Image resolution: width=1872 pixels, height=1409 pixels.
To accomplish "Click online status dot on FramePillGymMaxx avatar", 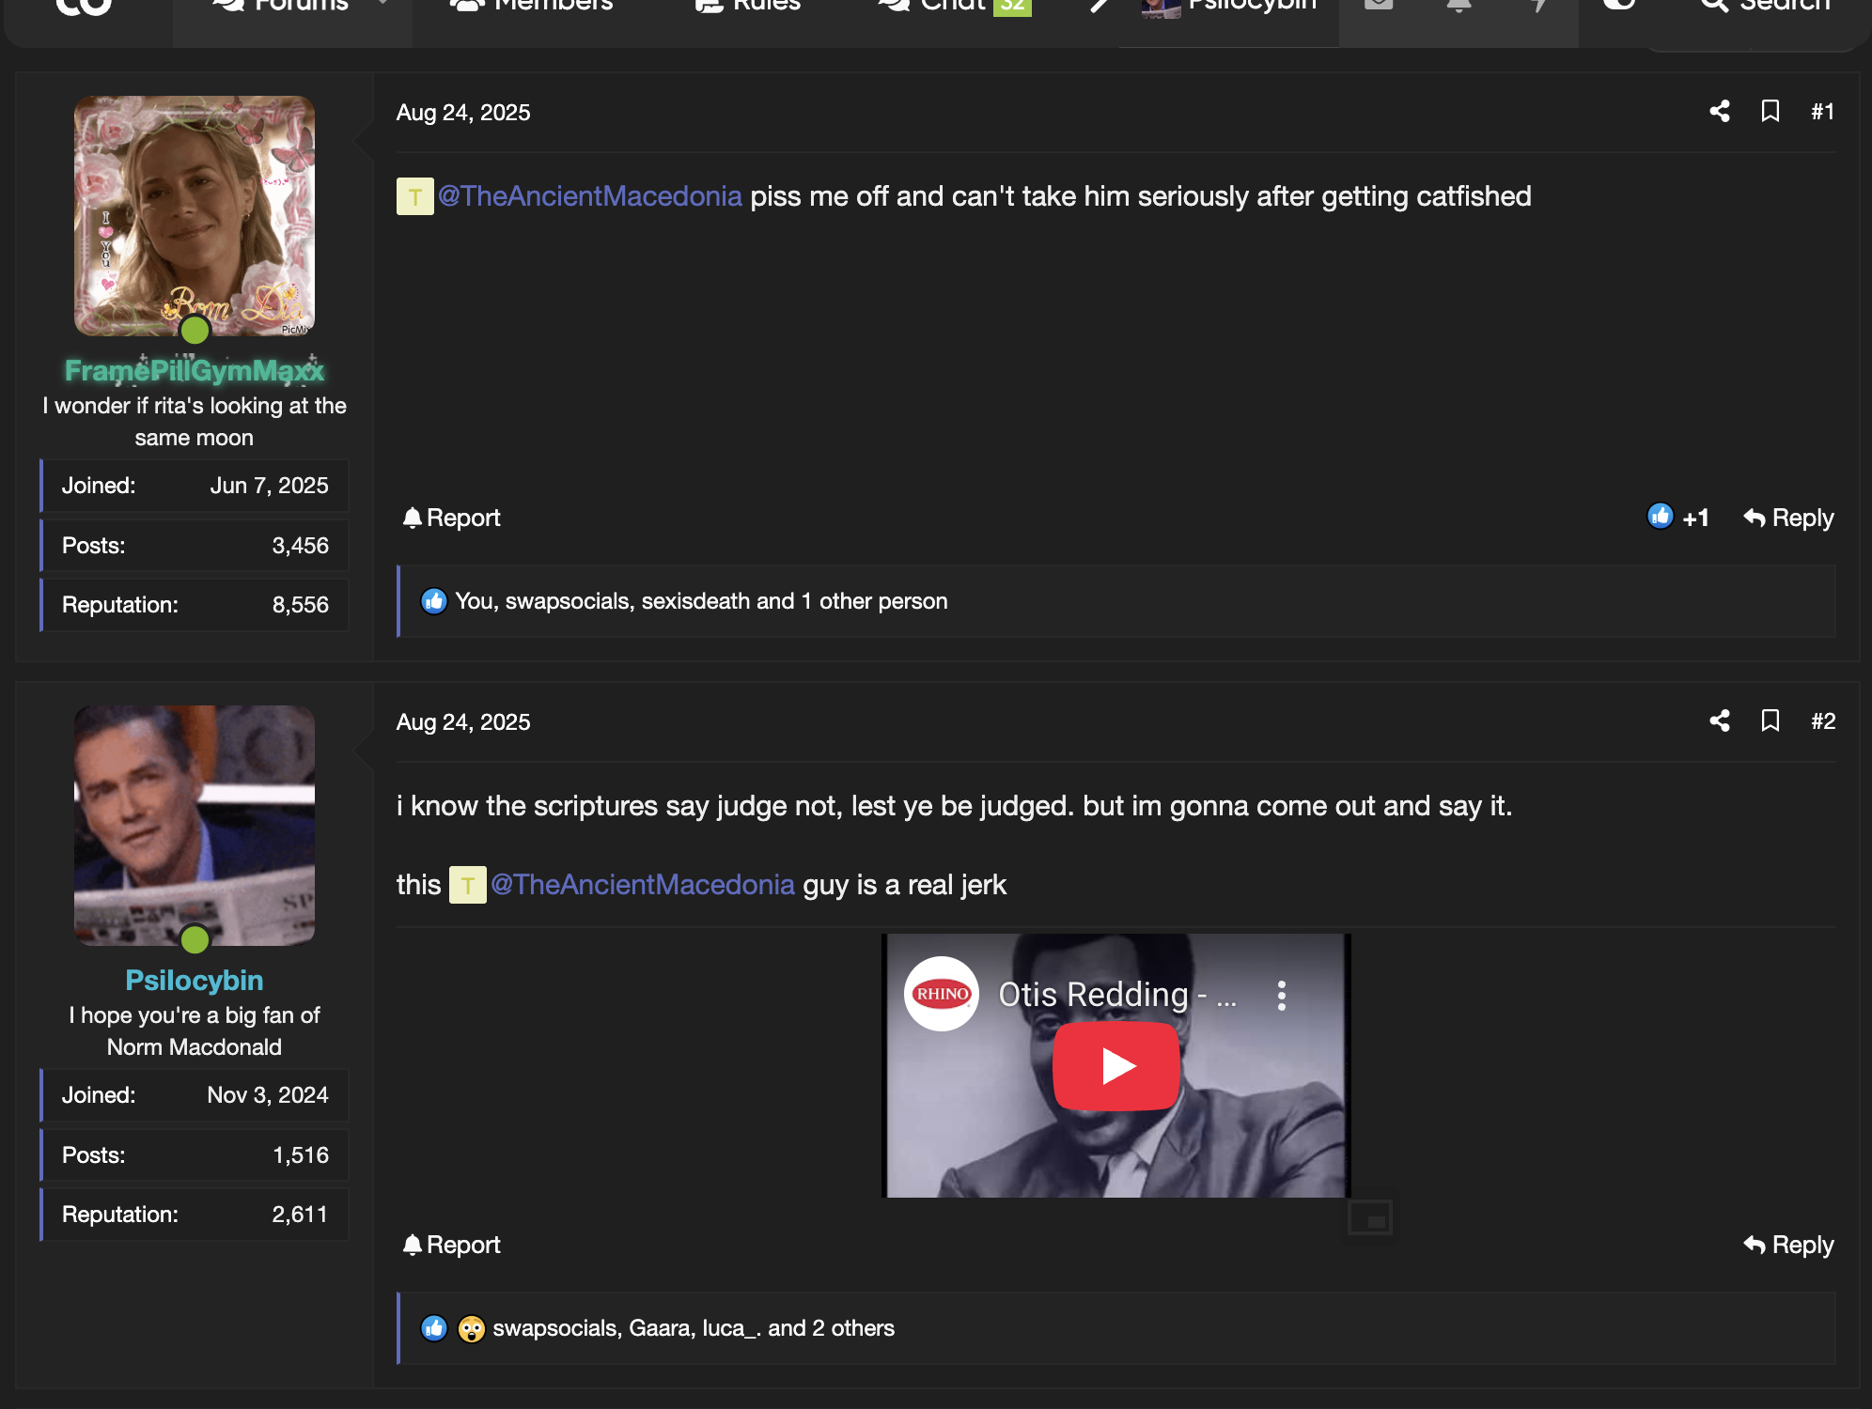I will (x=195, y=330).
